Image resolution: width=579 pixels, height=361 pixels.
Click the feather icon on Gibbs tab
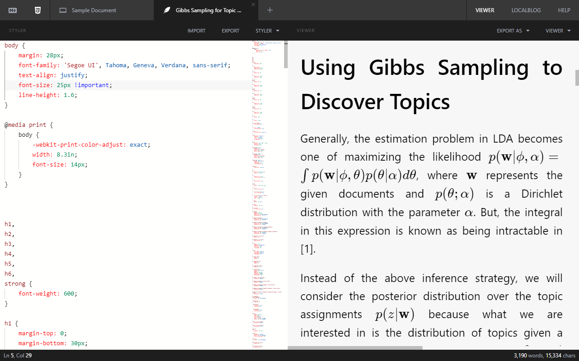167,10
